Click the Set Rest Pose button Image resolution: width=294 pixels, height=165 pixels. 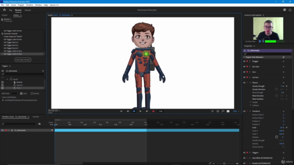(x=250, y=41)
